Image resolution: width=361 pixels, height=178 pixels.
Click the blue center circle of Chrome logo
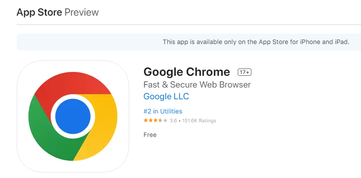[x=73, y=116]
